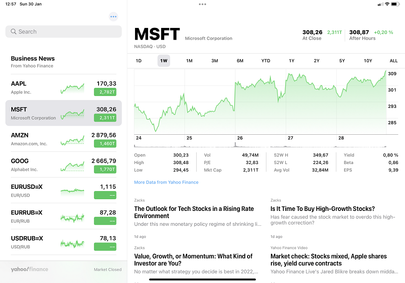Tap the 52W H value 349,67

pyautogui.click(x=320, y=155)
